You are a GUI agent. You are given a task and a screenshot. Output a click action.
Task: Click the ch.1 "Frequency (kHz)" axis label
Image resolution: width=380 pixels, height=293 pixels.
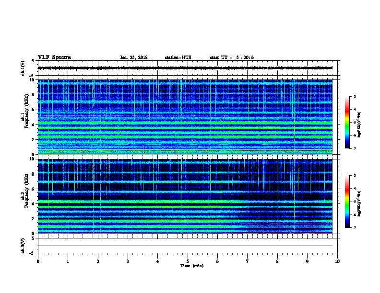pyautogui.click(x=26, y=112)
